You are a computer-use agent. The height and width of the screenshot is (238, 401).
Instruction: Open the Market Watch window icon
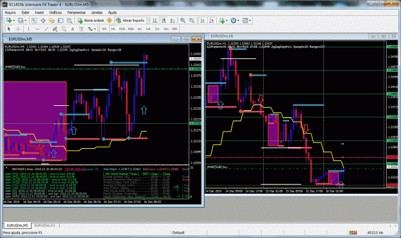coord(34,21)
